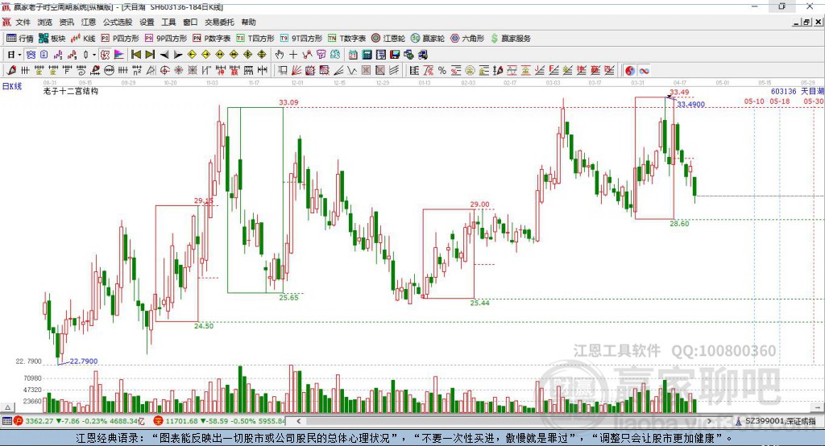Click the 33.4900 price label
This screenshot has width=825, height=446.
pyautogui.click(x=690, y=104)
